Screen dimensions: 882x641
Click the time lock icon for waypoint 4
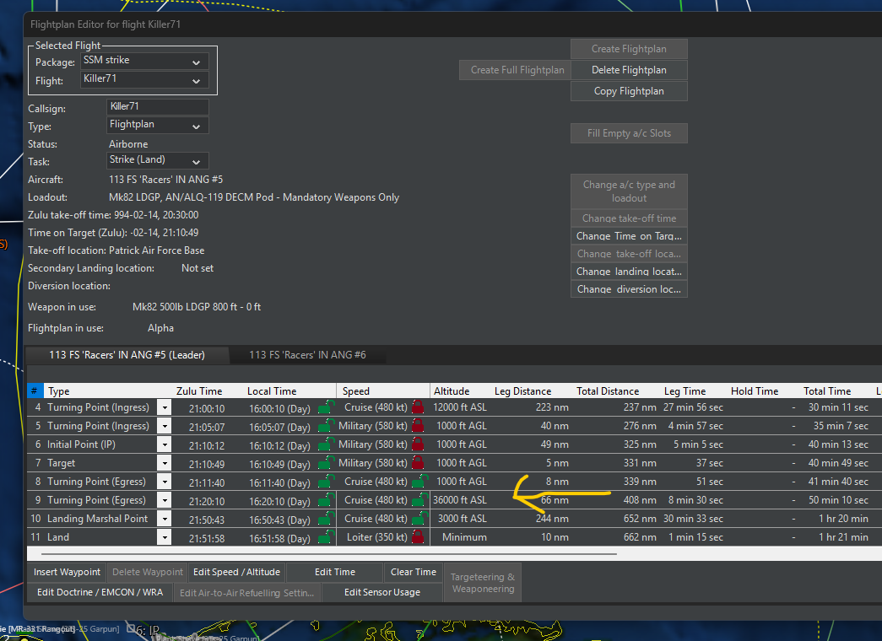(326, 407)
